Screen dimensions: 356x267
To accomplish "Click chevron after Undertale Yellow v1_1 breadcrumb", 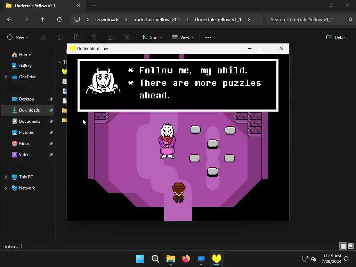I will tap(249, 19).
